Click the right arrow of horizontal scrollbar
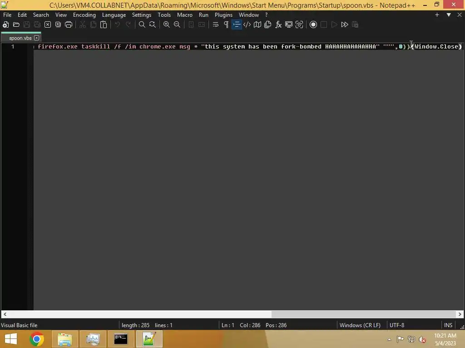 click(460, 314)
